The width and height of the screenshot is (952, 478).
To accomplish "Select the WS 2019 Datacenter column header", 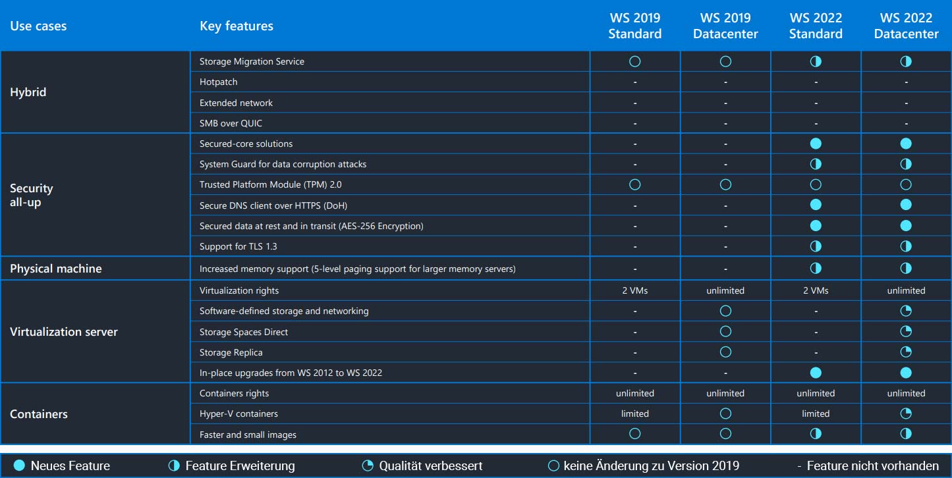I will (x=725, y=26).
